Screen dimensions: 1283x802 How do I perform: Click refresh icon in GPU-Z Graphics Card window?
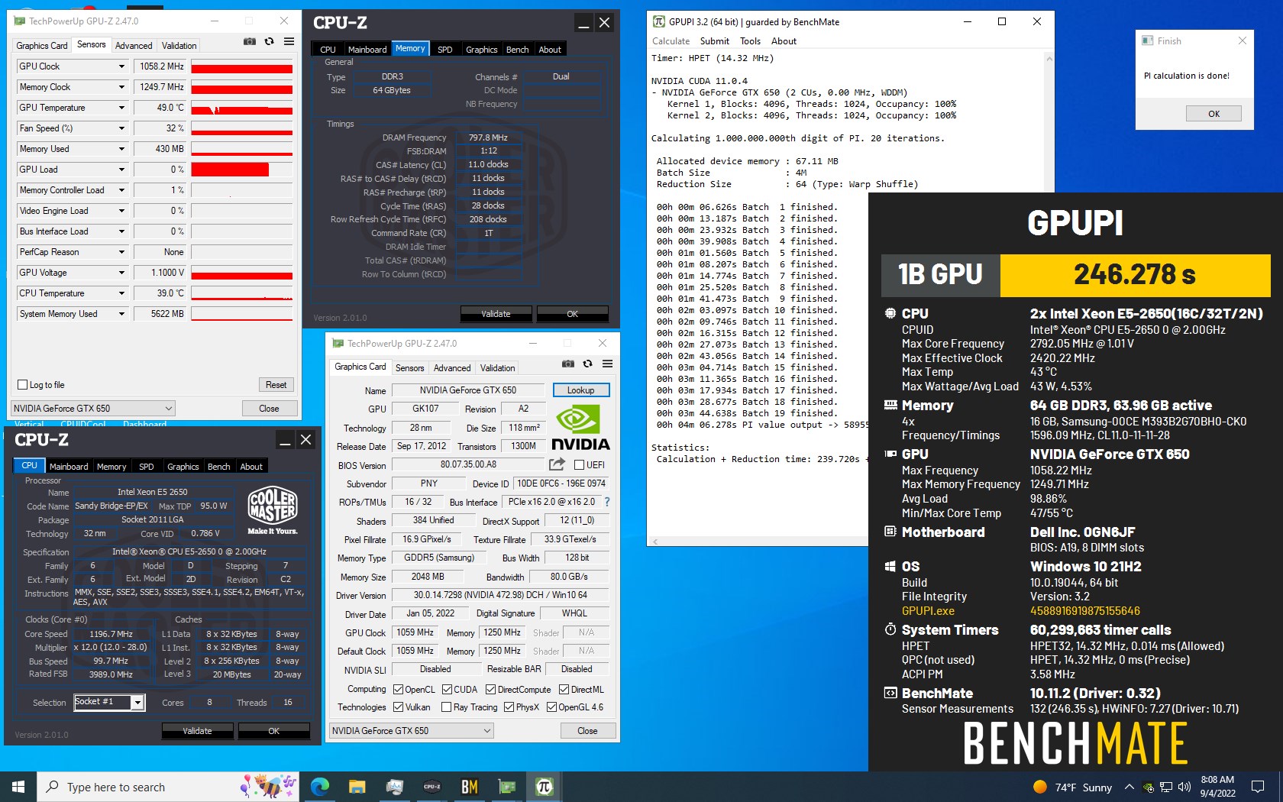[588, 364]
